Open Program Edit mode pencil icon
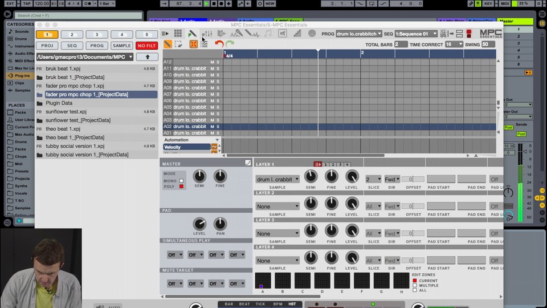Screen dimensions: 547x308 192,34
